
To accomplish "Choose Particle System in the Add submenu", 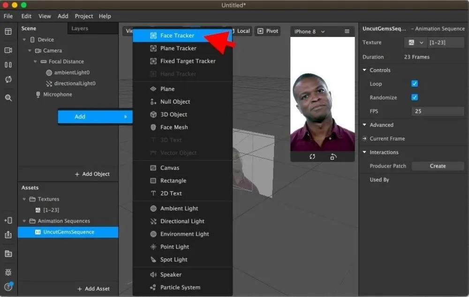I will pos(180,287).
